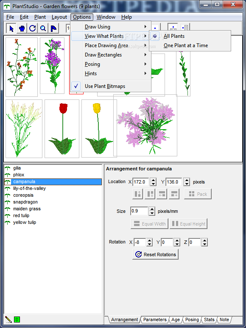Select the rotate tool in toolbar
This screenshot has width=246, height=328.
(32, 28)
